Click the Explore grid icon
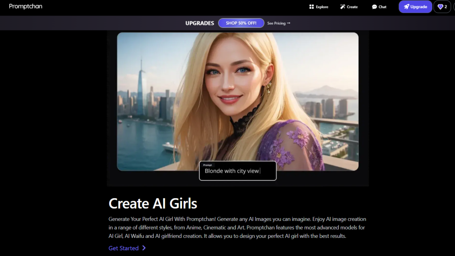Viewport: 455px width, 256px height. click(311, 7)
